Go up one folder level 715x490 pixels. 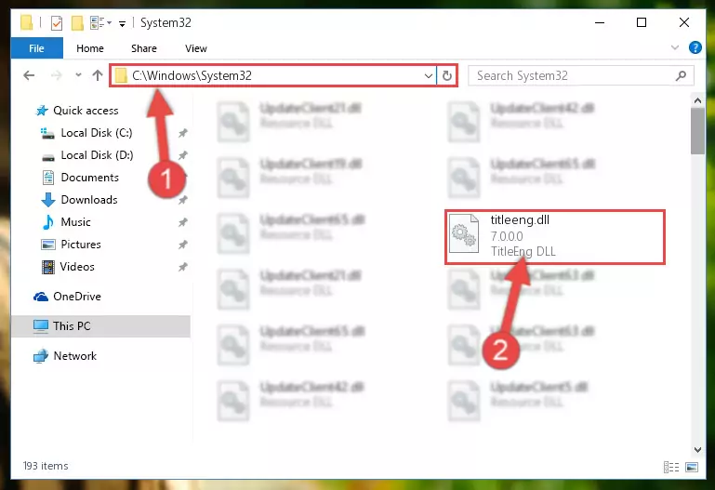tap(97, 75)
